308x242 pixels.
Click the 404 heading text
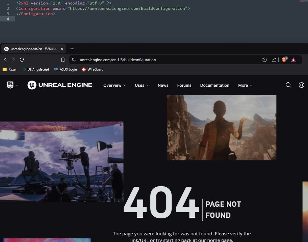(161, 202)
